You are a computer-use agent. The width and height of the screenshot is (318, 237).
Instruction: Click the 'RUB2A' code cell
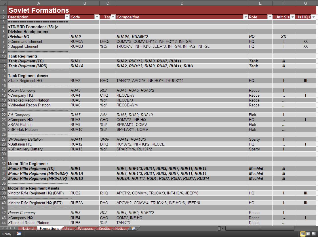pyautogui.click(x=85, y=203)
